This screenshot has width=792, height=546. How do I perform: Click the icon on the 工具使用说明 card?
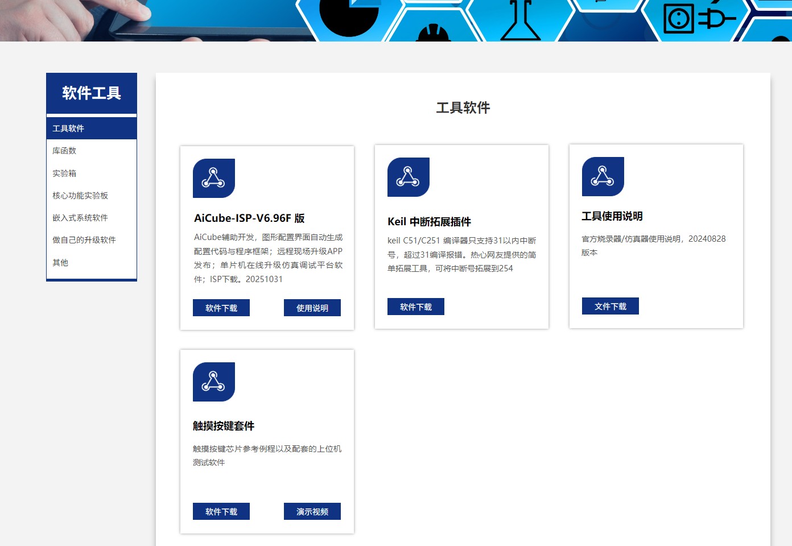602,177
